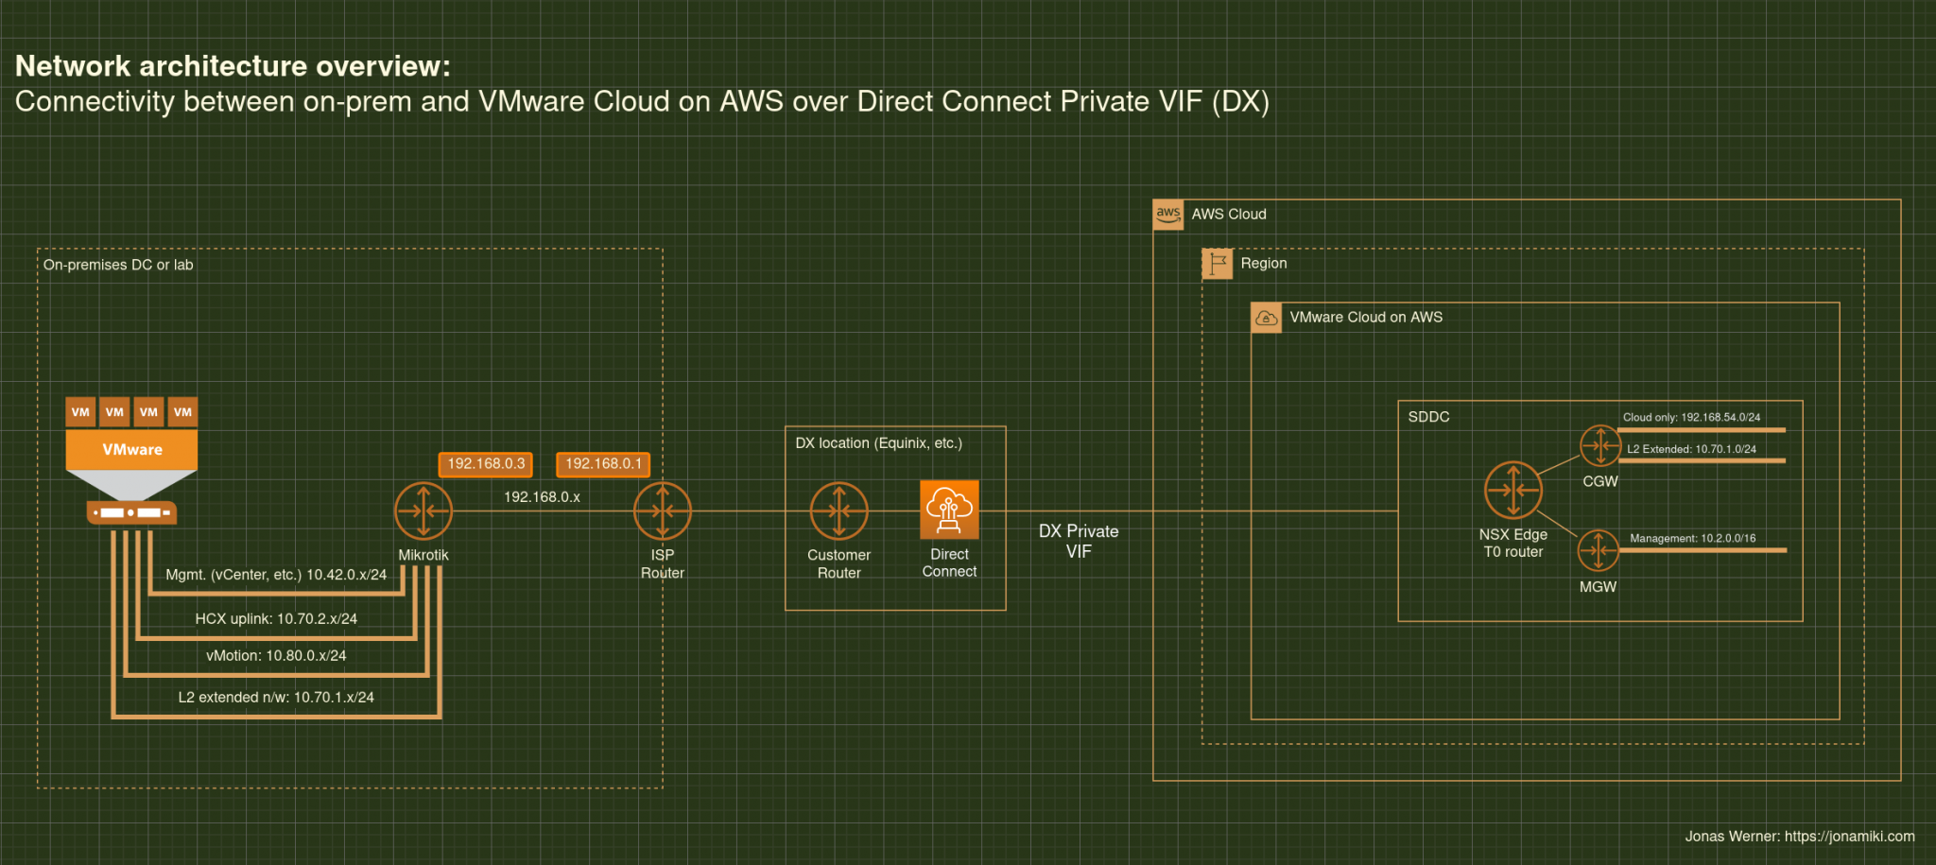Click the ISP Router icon
Image resolution: width=1936 pixels, height=865 pixels.
pyautogui.click(x=662, y=510)
